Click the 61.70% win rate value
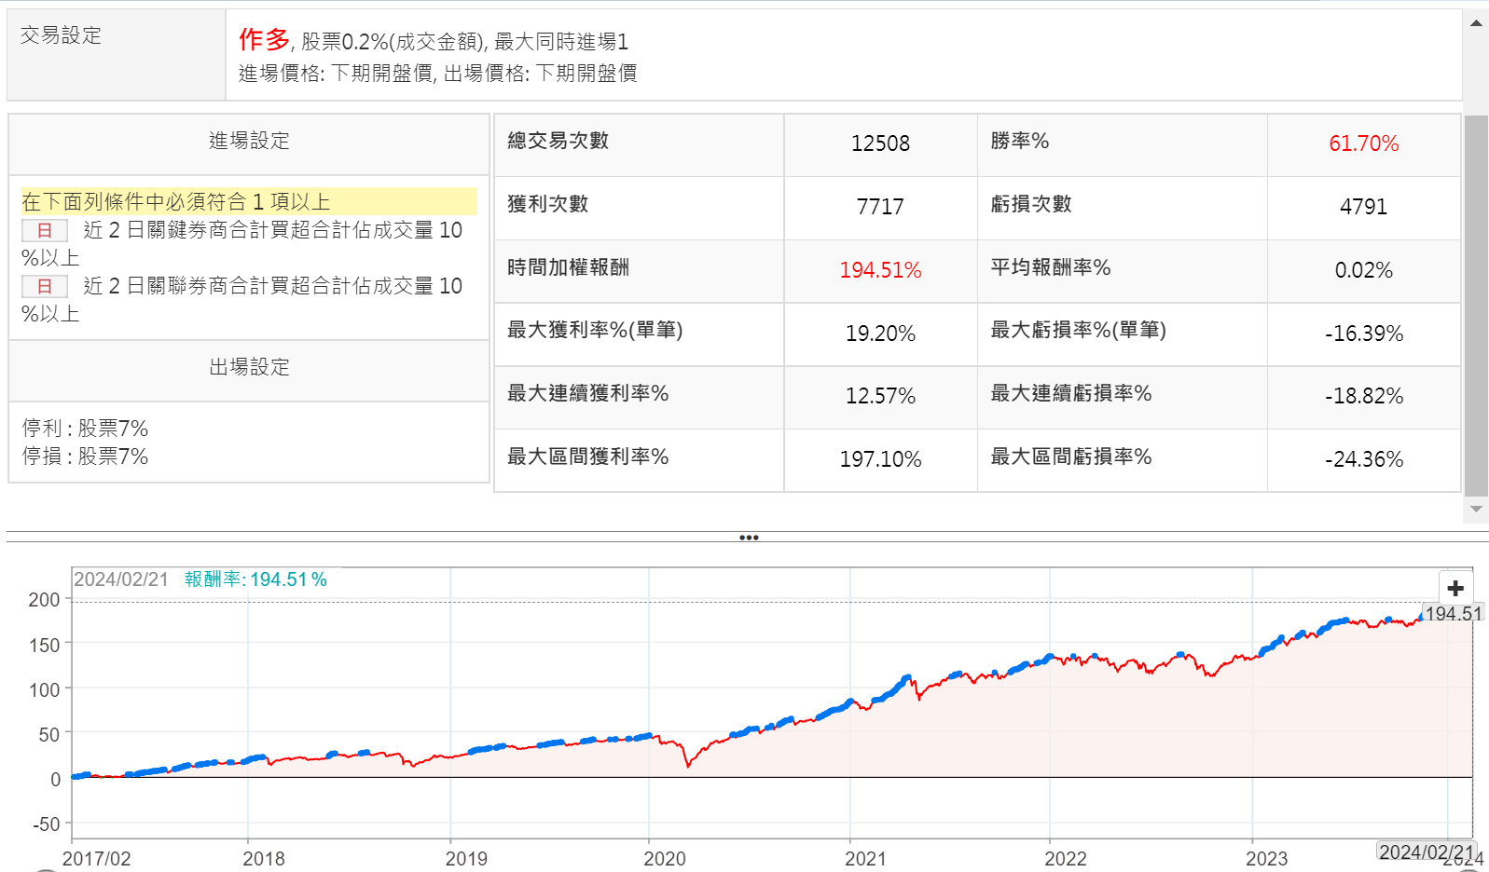The width and height of the screenshot is (1489, 872). click(x=1363, y=143)
